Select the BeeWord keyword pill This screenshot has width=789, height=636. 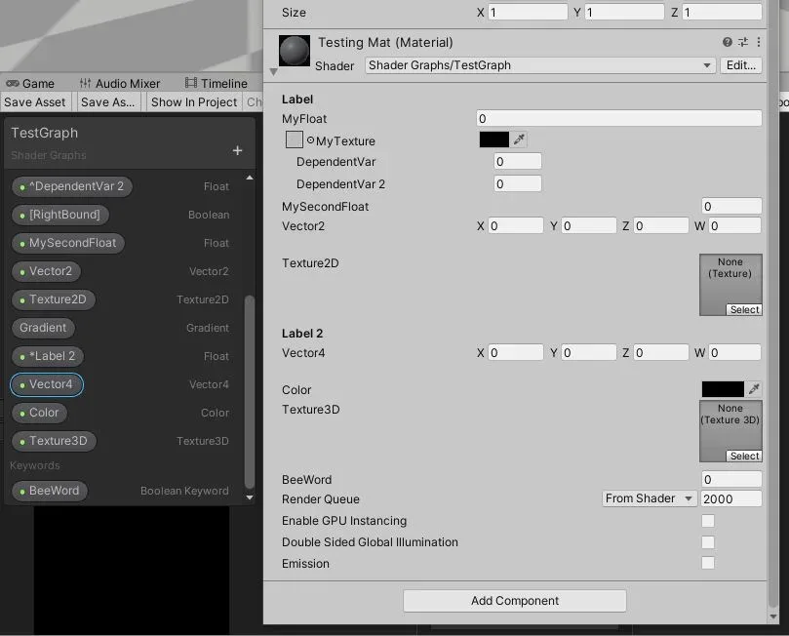(x=50, y=490)
